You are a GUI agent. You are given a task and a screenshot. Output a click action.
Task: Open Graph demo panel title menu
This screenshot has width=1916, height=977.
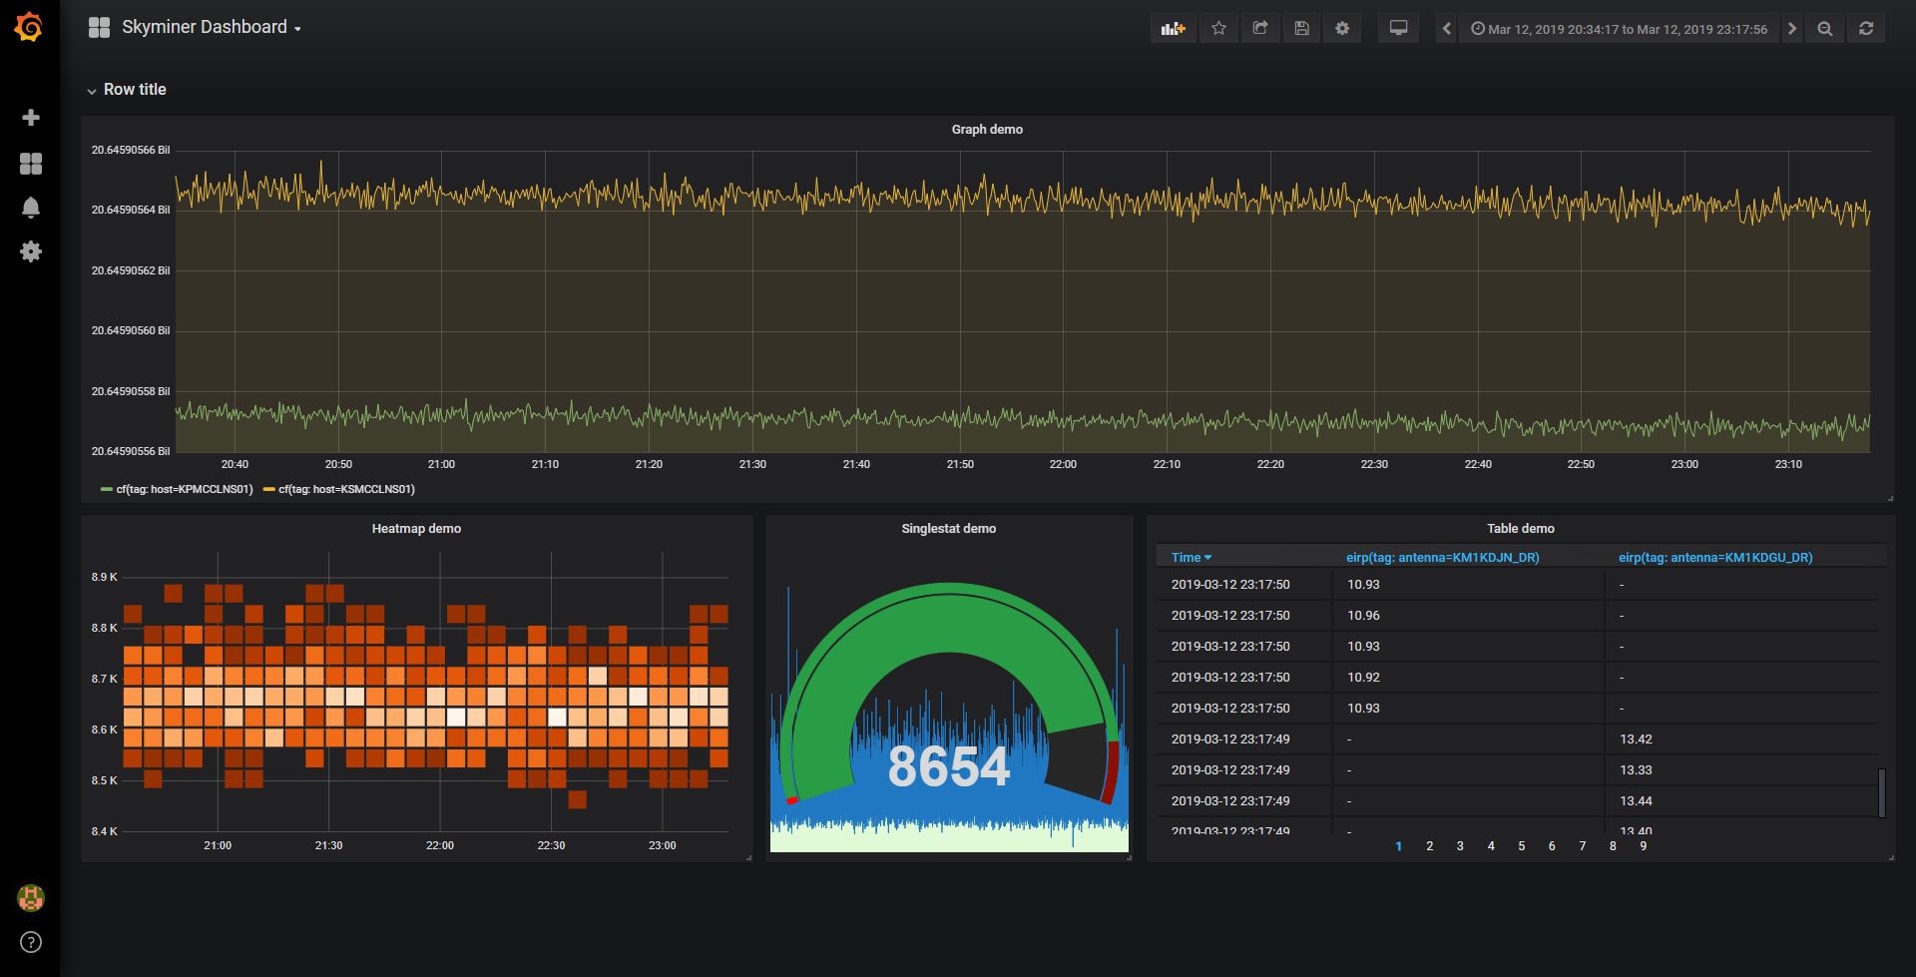[x=987, y=130]
